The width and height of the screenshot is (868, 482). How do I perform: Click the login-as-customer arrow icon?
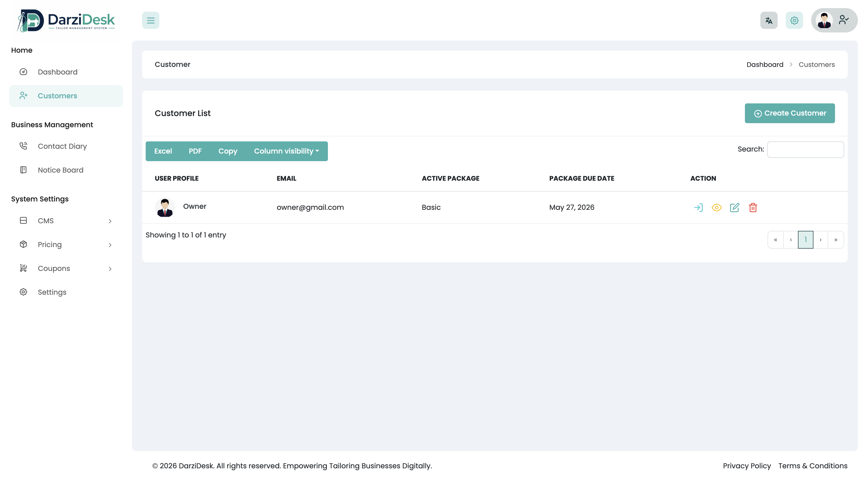[698, 208]
